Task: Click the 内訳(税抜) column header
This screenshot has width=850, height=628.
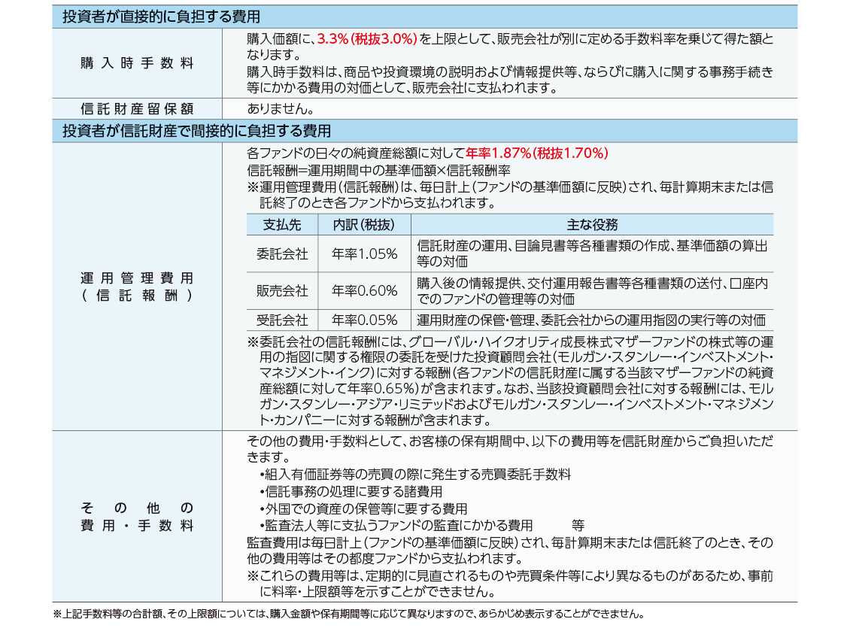Action: (364, 225)
